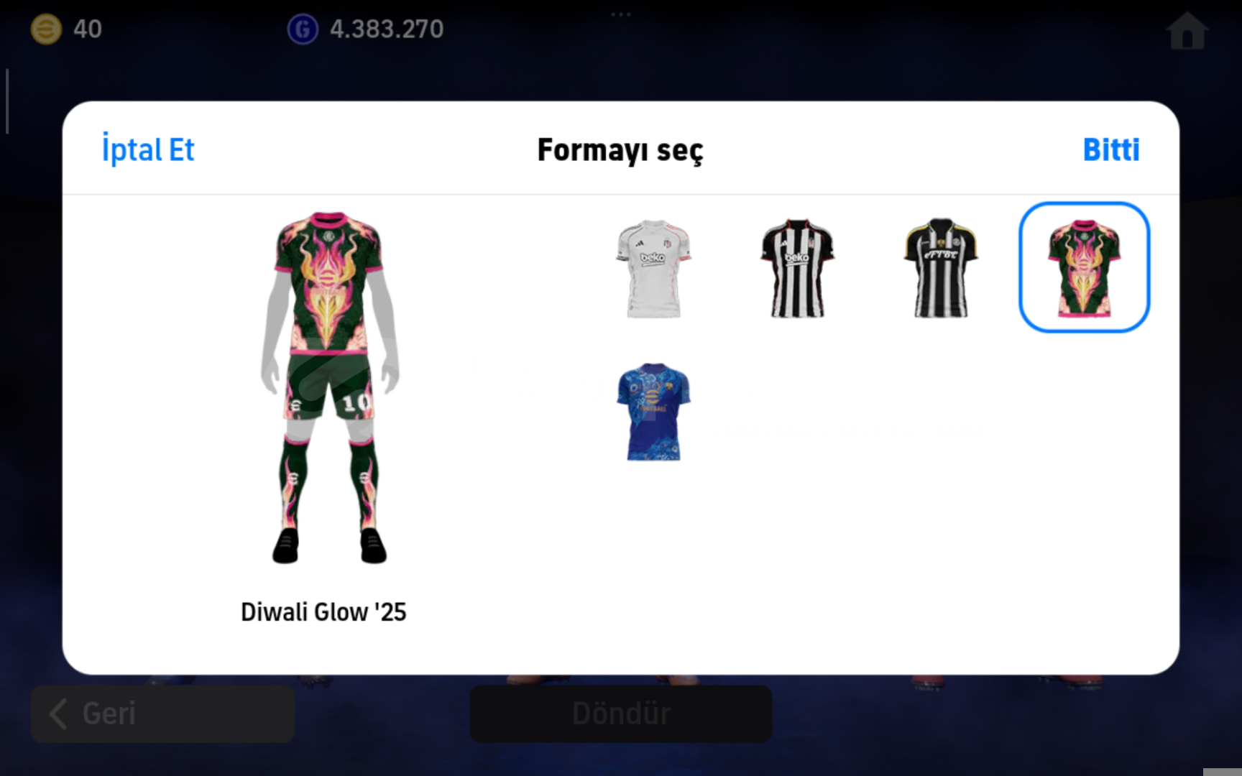Click the Diwali Glow '25 kit name

(323, 612)
